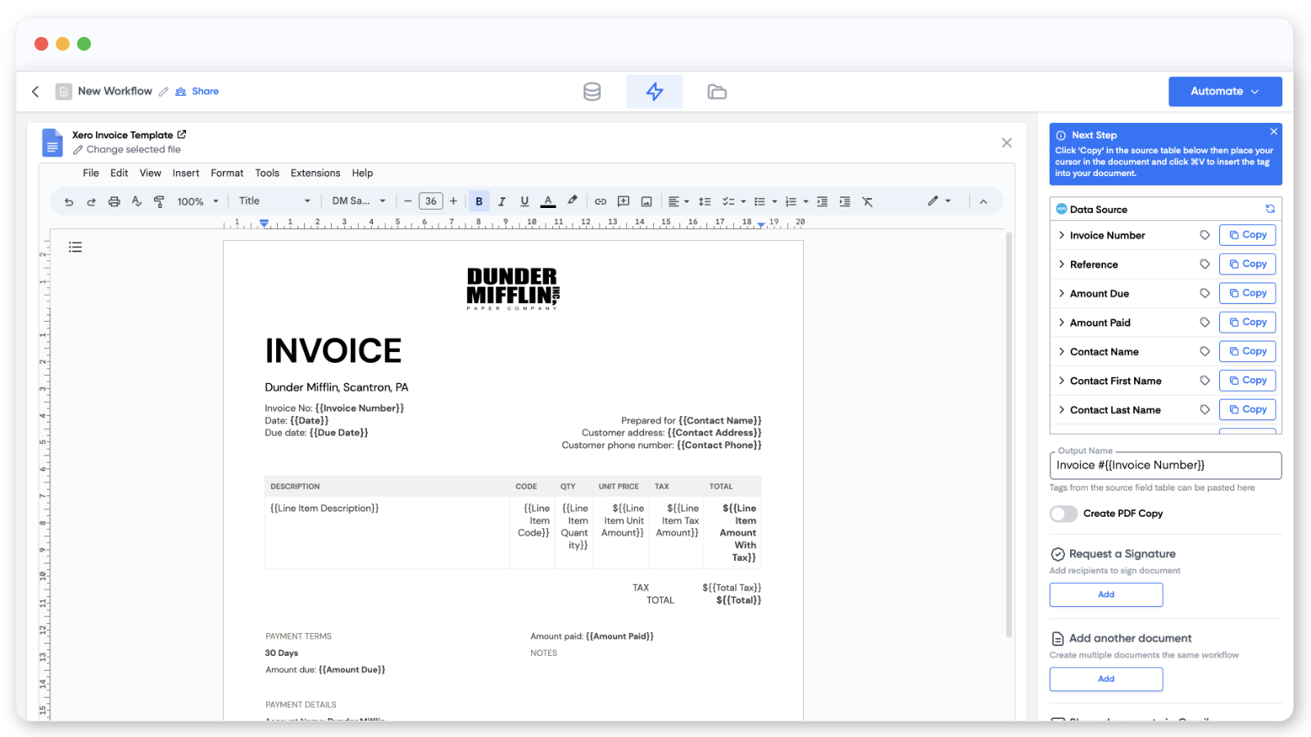This screenshot has width=1311, height=737.
Task: Enable the Create PDF Copy toggle
Action: tap(1064, 513)
